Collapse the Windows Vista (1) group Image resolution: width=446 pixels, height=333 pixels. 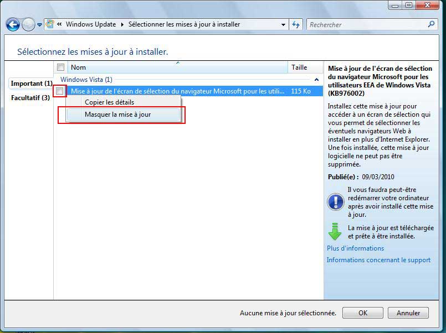point(316,80)
